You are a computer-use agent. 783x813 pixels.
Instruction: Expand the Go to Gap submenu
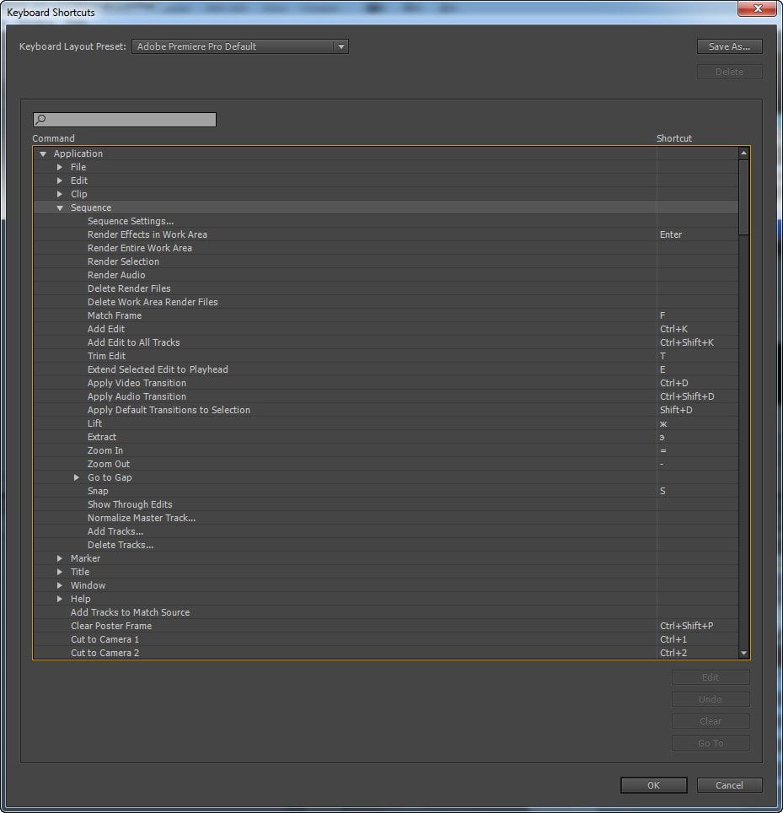(76, 477)
